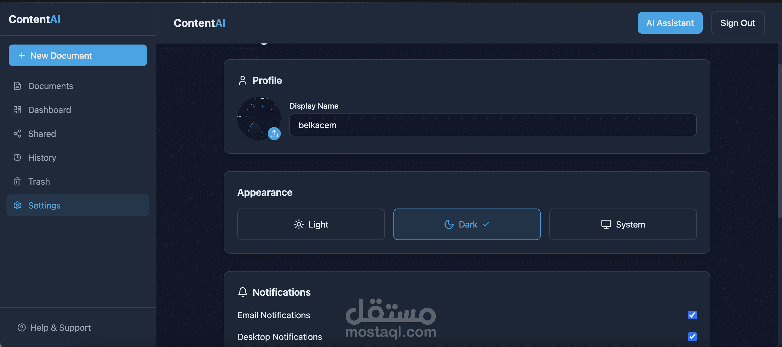Viewport: 782px width, 347px height.
Task: Click the Sign Out button
Action: coord(738,23)
